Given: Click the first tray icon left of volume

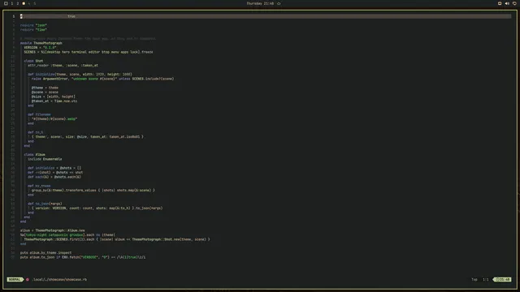Looking at the screenshot, I should [500, 3].
